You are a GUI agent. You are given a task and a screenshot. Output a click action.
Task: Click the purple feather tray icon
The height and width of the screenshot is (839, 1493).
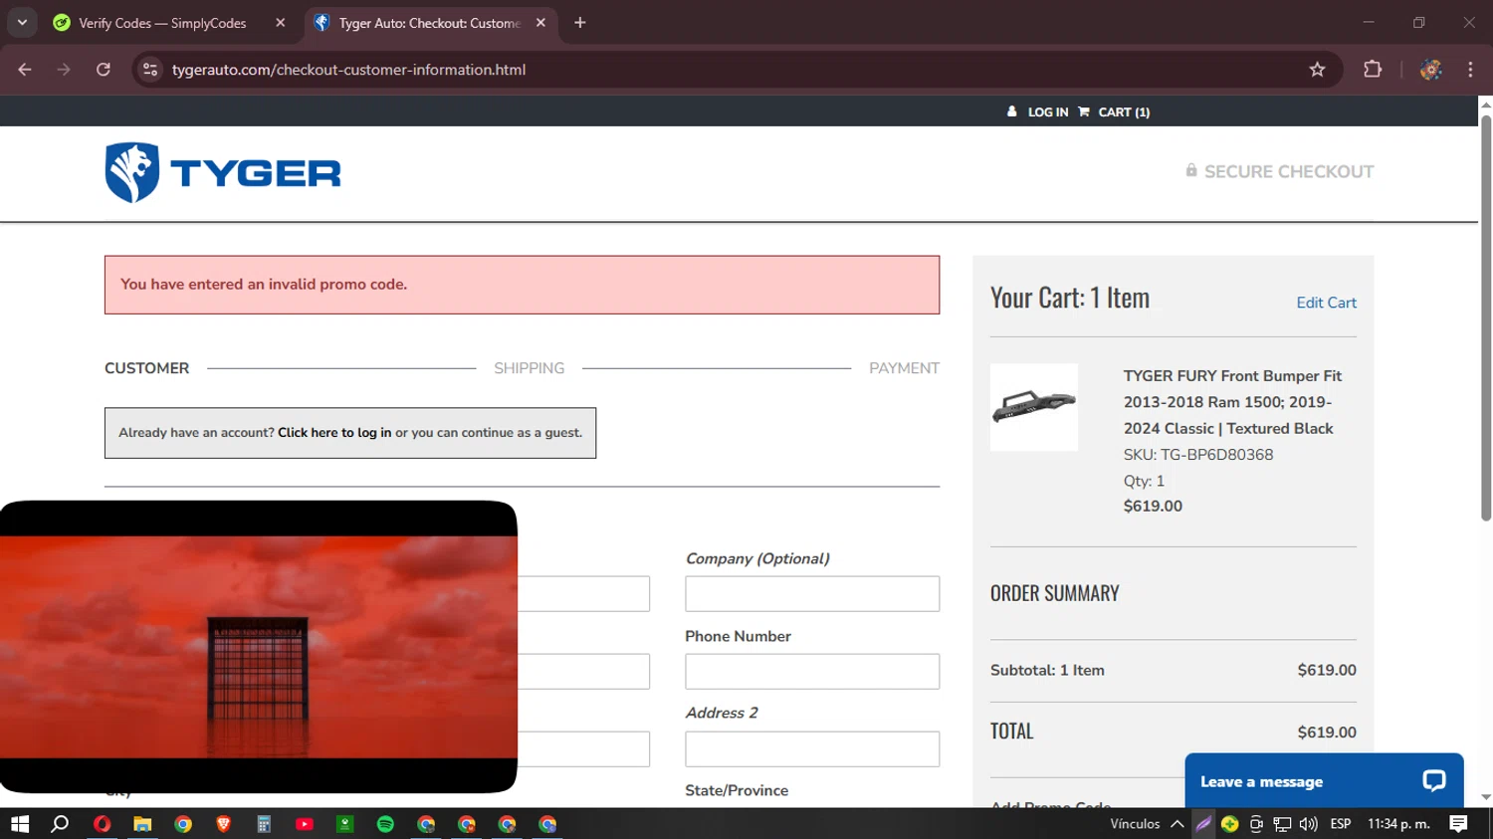click(1203, 824)
